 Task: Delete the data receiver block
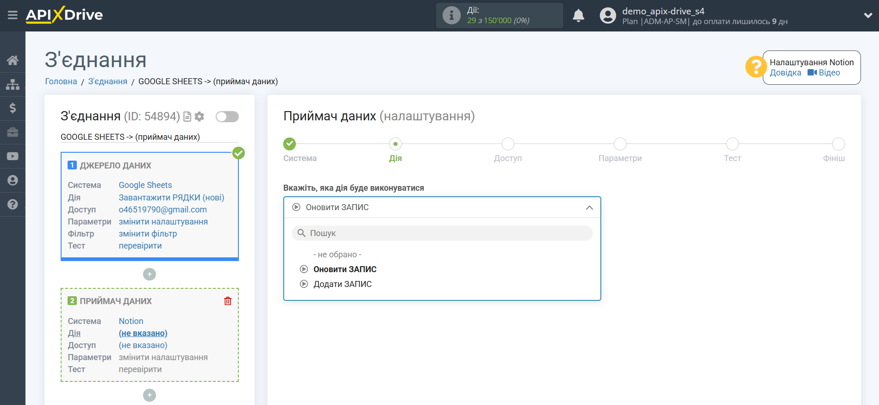coord(228,301)
